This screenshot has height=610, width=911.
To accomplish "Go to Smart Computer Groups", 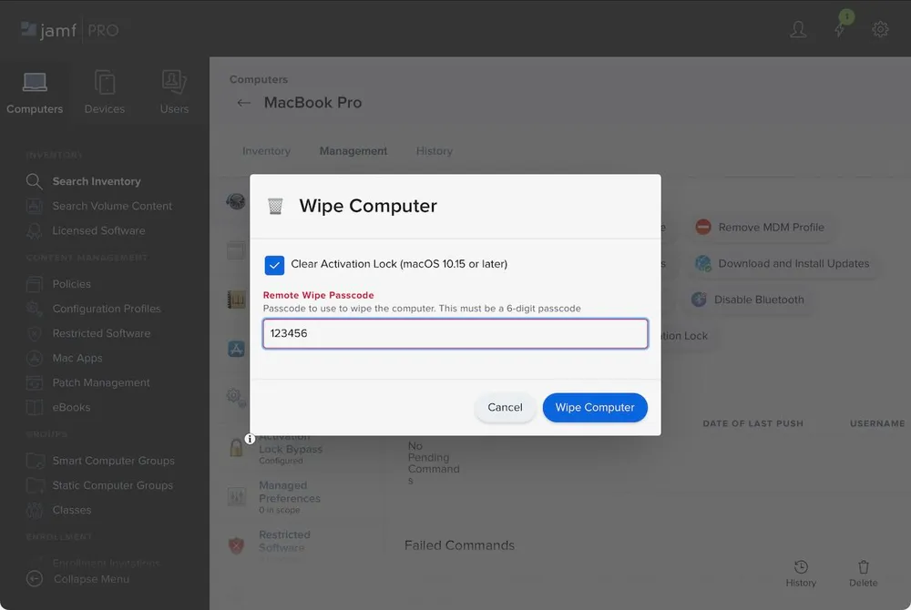I will 113,461.
